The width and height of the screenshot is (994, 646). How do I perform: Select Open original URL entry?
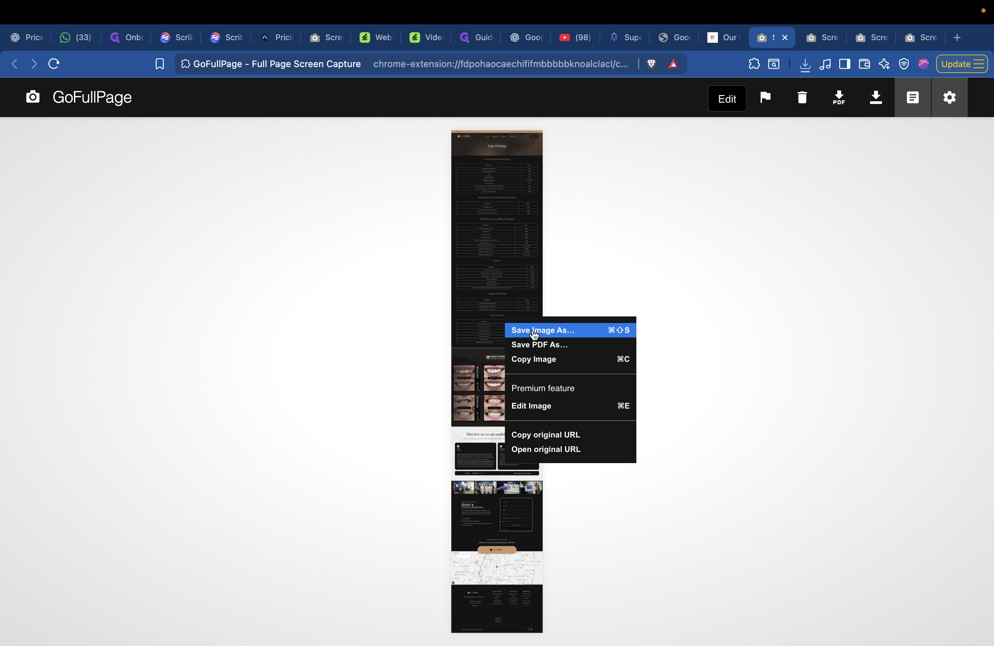[x=546, y=449]
